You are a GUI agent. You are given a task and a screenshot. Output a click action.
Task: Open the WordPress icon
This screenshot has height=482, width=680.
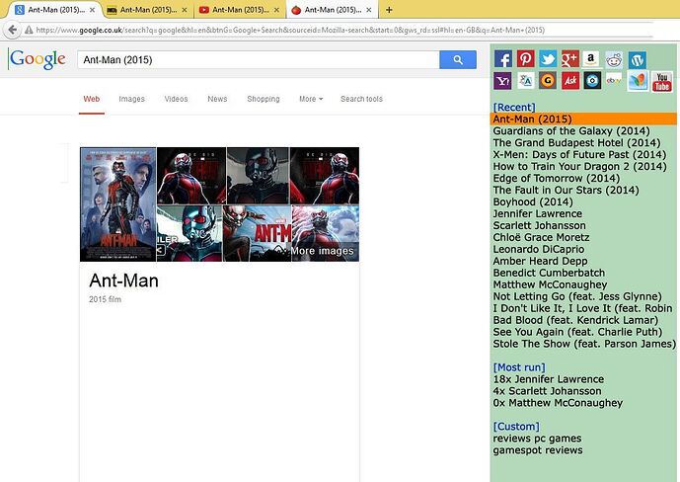[637, 59]
